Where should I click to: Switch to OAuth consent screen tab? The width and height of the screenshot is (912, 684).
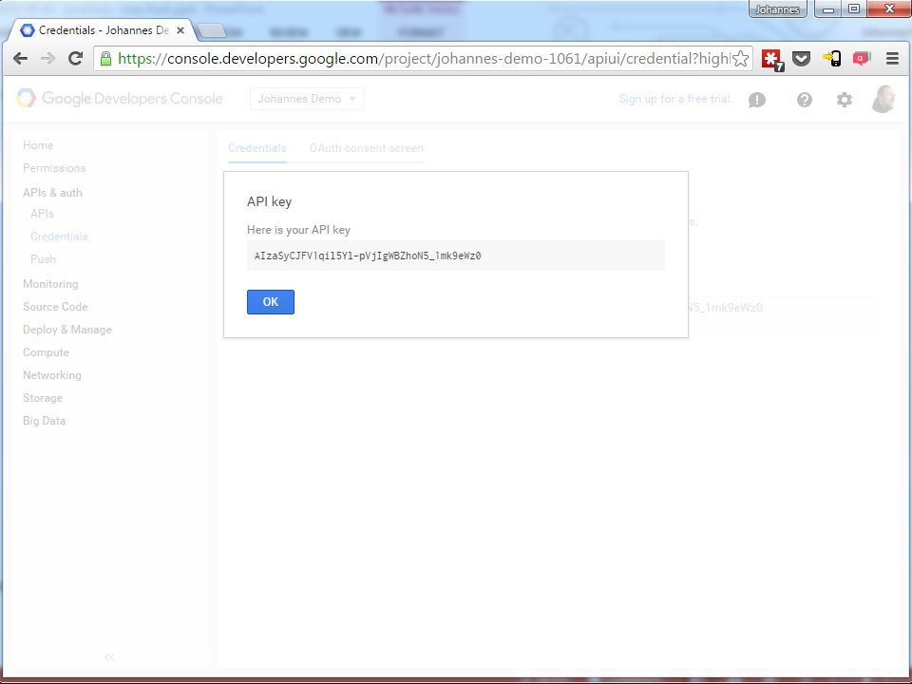(x=367, y=148)
